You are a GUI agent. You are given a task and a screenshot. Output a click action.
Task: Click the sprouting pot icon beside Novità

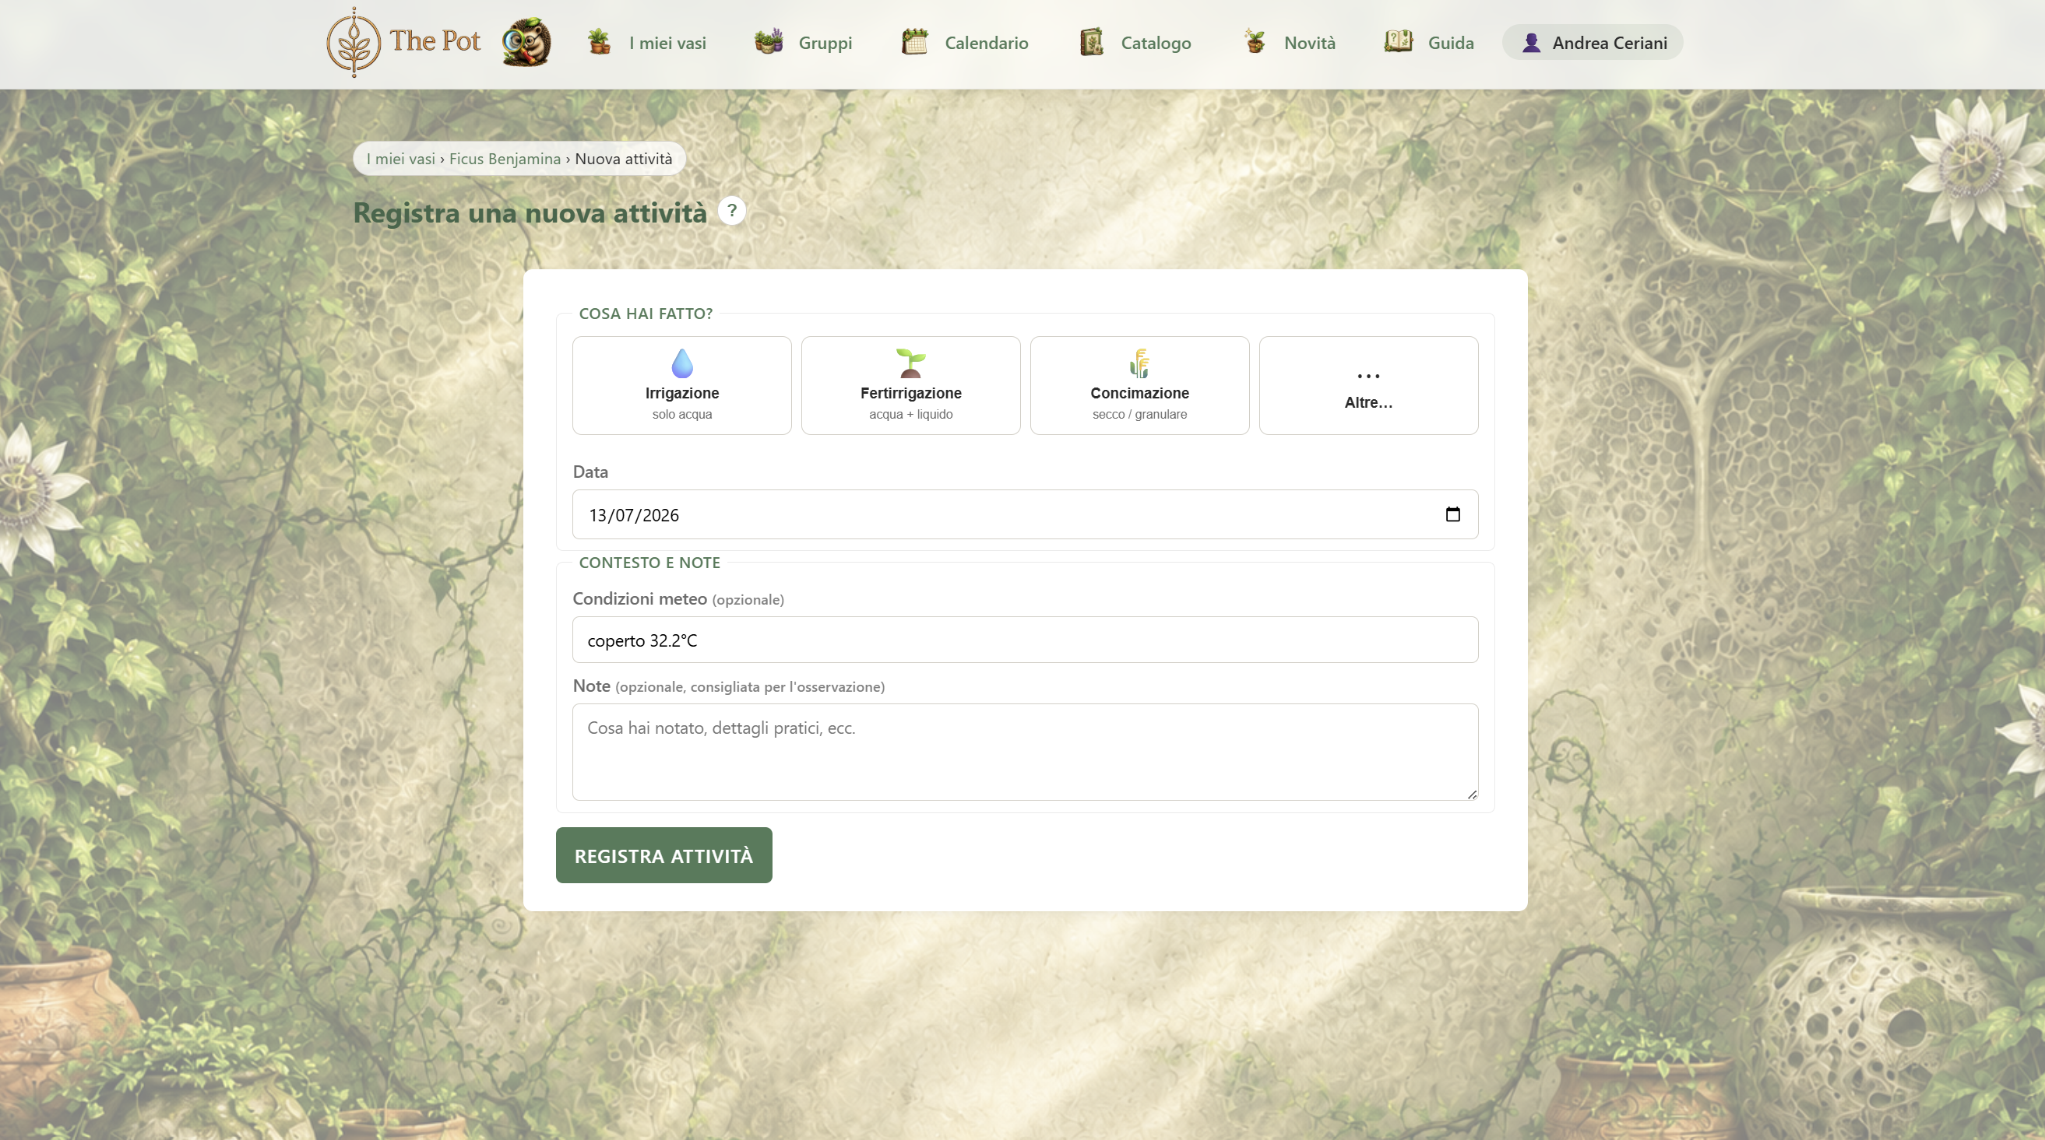coord(1255,42)
